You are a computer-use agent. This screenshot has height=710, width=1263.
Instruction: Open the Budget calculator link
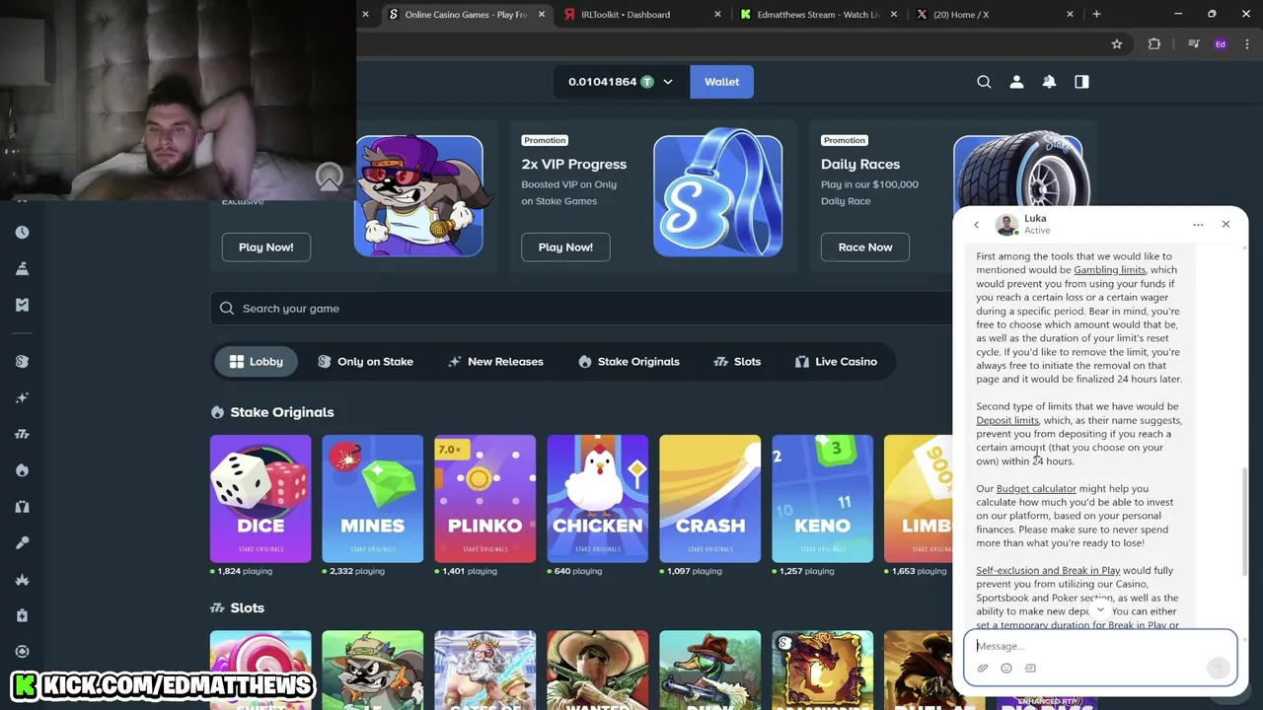tap(1036, 489)
